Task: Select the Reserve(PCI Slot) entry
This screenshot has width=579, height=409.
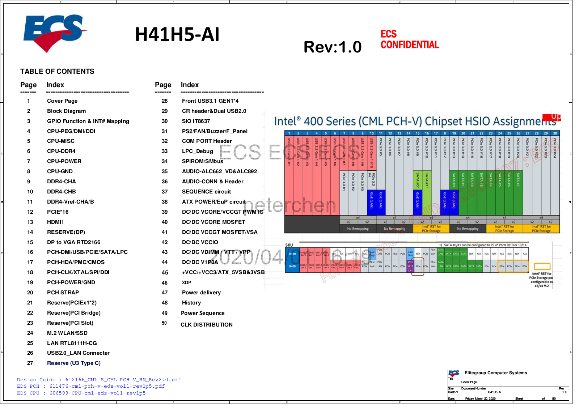Action: (x=70, y=323)
